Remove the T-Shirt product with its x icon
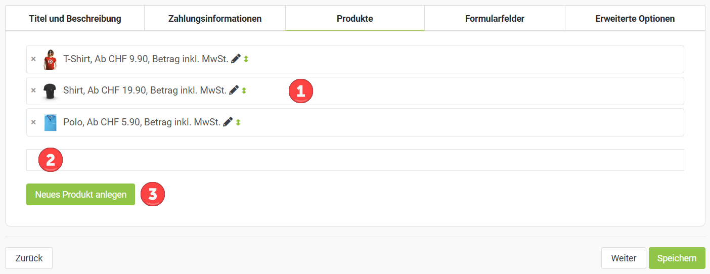710x274 pixels. [x=33, y=59]
